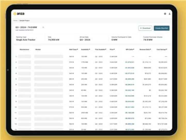Select the redacted manufacturer cell in row 1
This screenshot has width=186, height=140.
[x=25, y=56]
